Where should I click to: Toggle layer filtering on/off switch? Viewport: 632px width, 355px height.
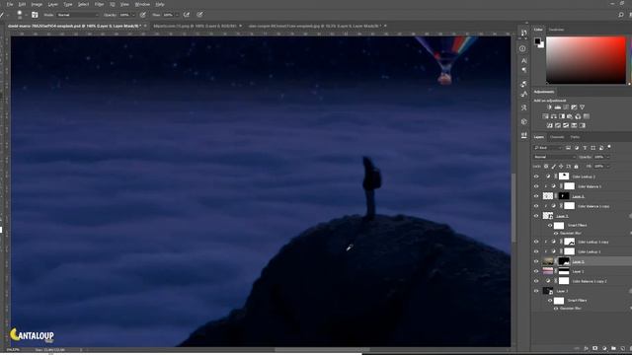[x=609, y=147]
